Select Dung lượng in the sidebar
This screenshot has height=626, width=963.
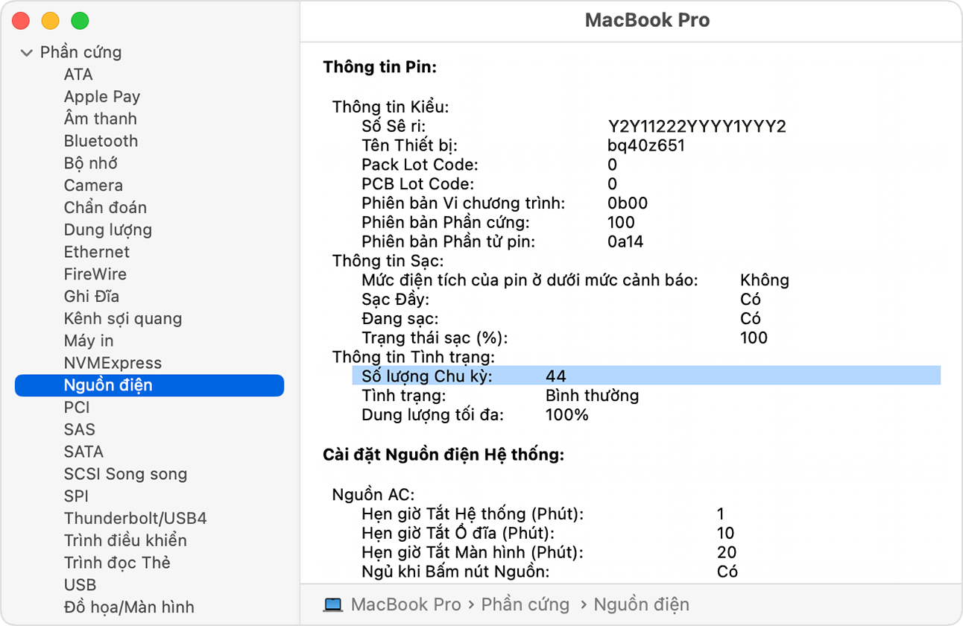[108, 230]
